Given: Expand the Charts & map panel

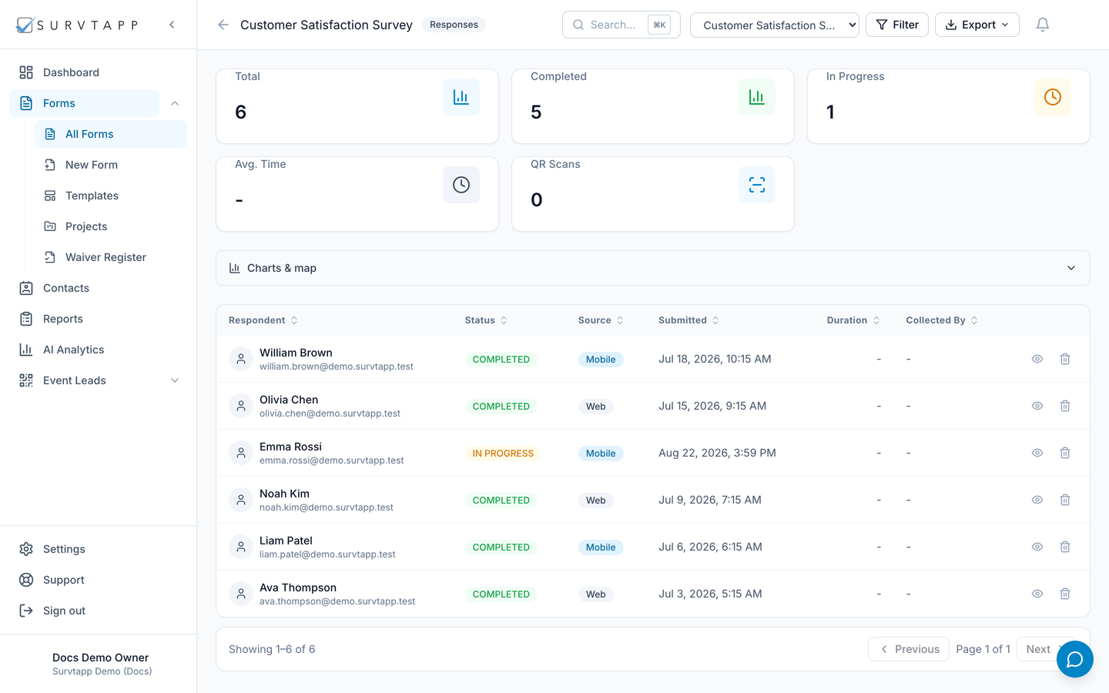Looking at the screenshot, I should click(653, 268).
